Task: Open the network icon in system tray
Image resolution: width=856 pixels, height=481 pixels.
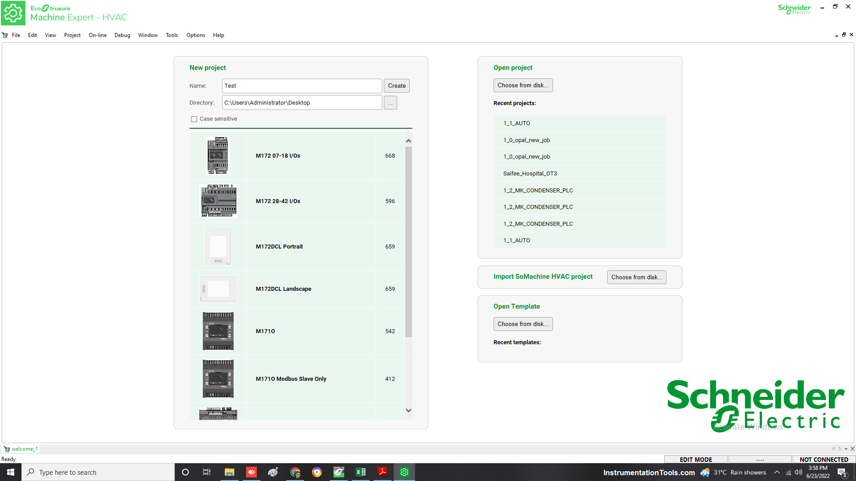Action: click(x=788, y=473)
